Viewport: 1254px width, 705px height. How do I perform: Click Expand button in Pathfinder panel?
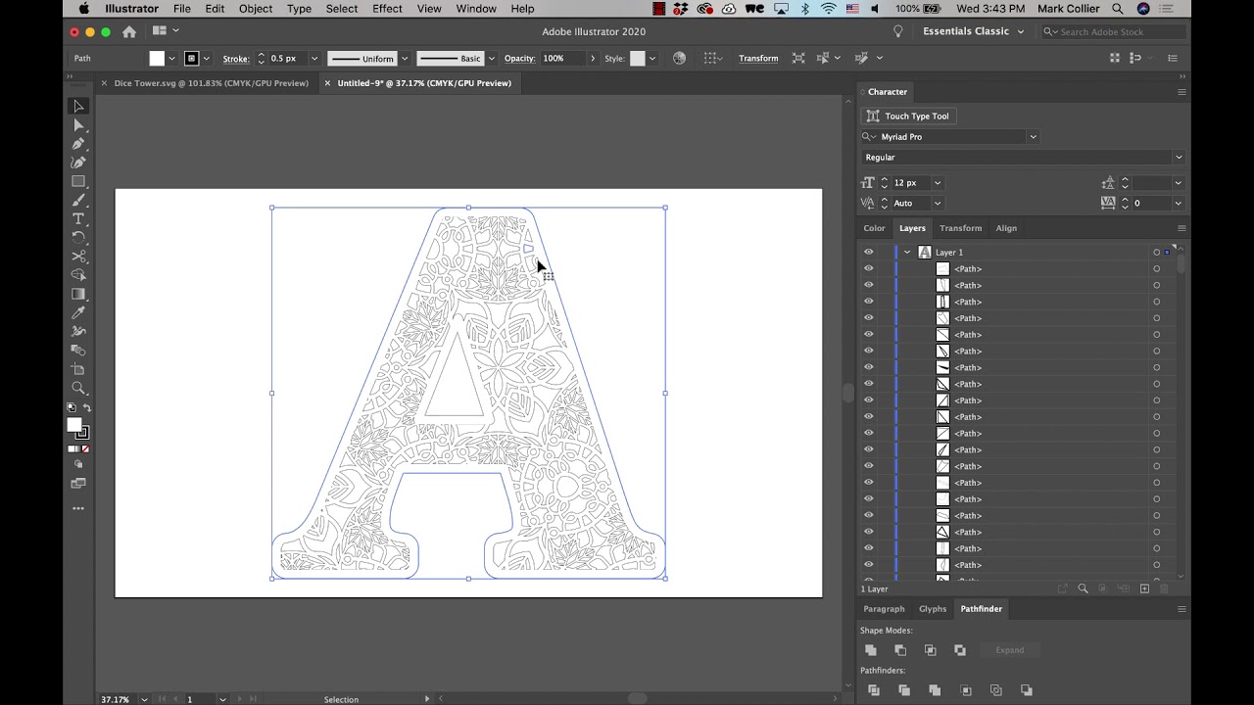pos(1009,650)
